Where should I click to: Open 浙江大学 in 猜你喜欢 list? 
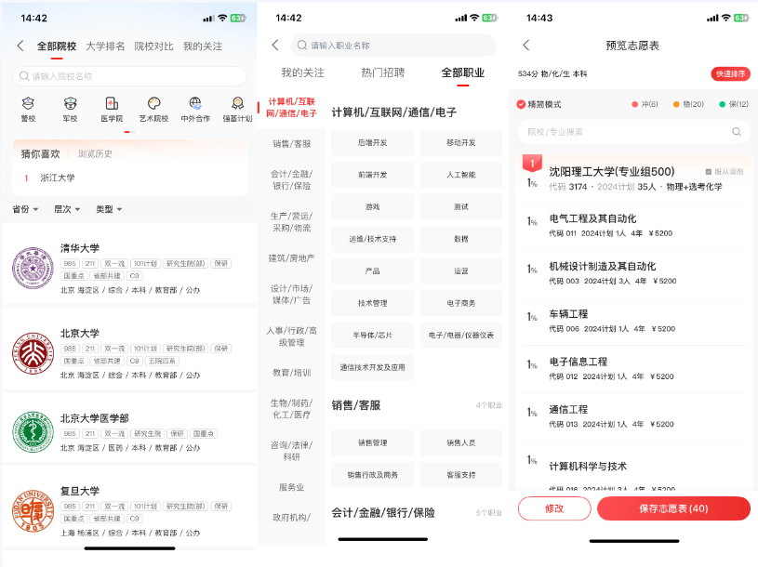58,178
